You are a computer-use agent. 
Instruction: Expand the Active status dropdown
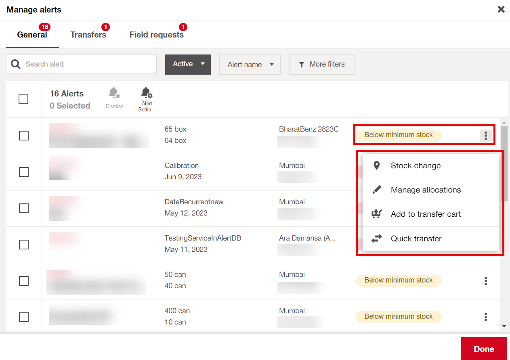(188, 64)
